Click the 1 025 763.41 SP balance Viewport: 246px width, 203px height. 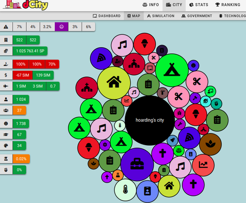click(30, 51)
